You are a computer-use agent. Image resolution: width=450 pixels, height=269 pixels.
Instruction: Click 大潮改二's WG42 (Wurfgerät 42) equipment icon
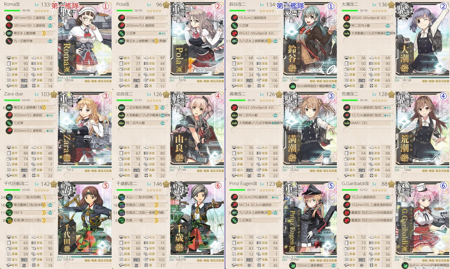[346, 18]
